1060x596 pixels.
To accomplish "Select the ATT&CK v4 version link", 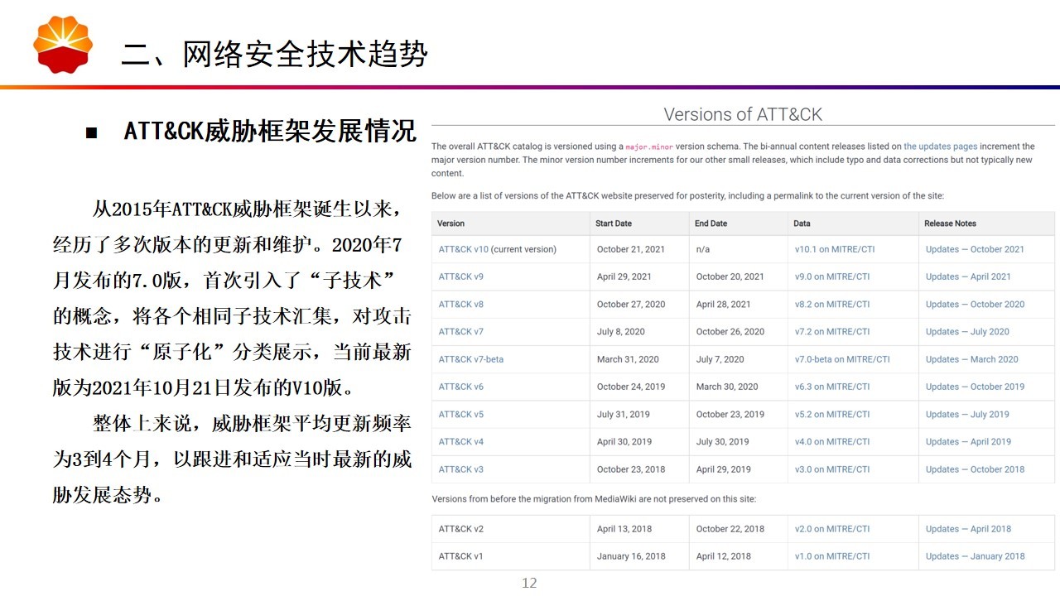I will 461,442.
